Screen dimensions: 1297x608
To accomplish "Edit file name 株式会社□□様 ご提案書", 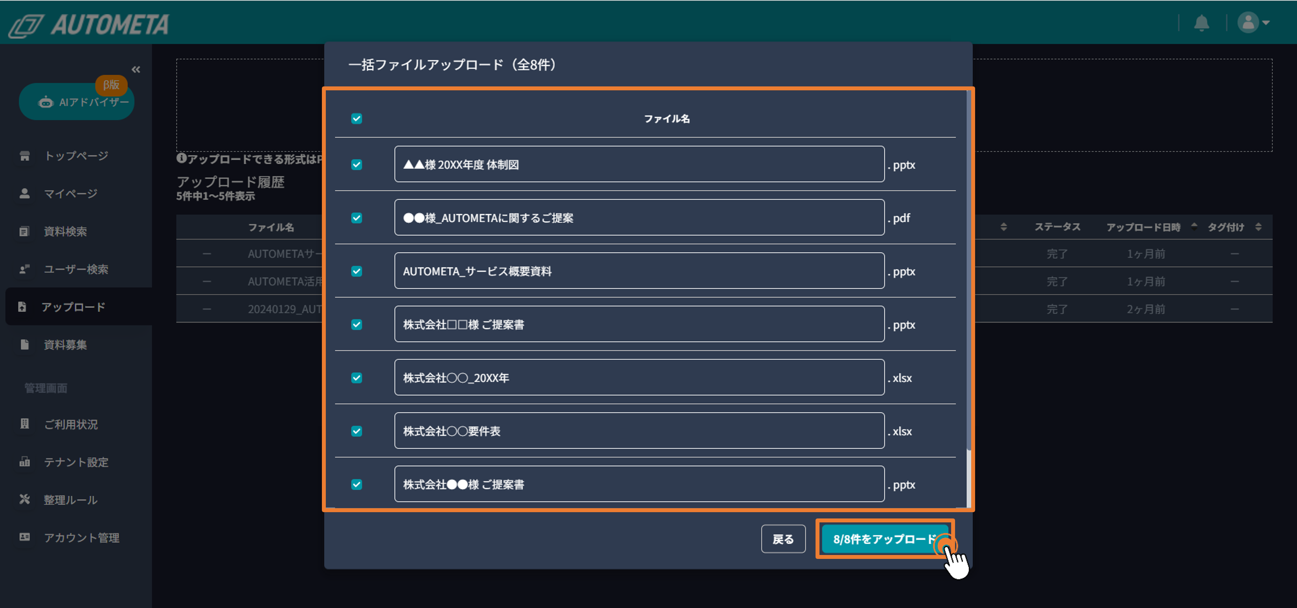I will tap(639, 324).
